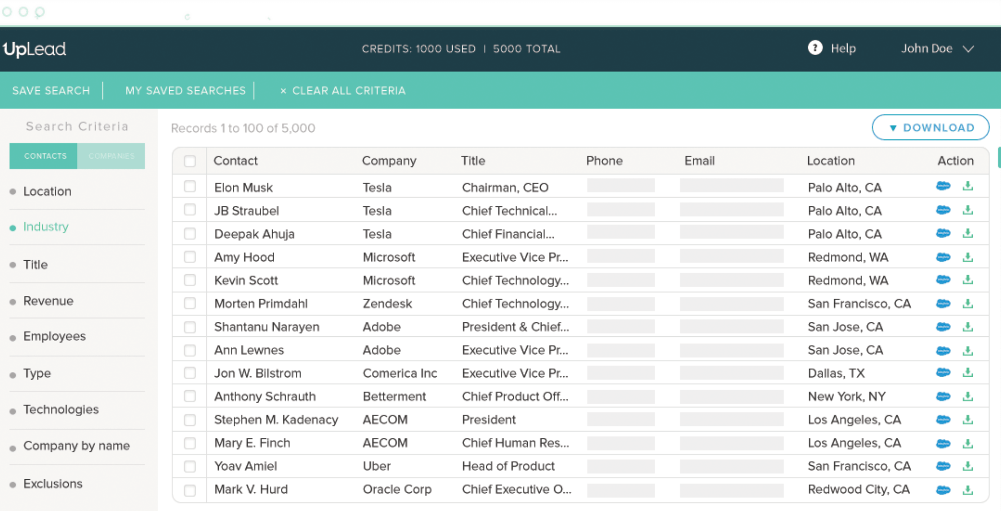Click the download icon in Amy Hood's row
Image resolution: width=1001 pixels, height=511 pixels.
968,257
